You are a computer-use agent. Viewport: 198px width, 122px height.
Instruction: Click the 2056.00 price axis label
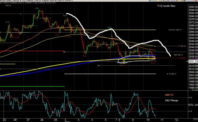[x=193, y=35]
